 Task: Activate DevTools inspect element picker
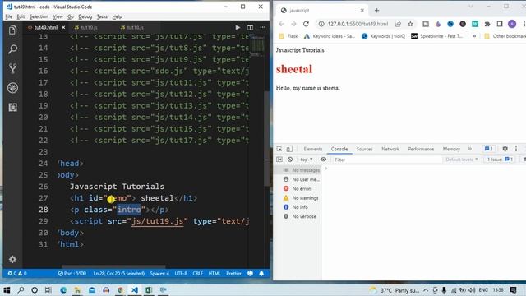(279, 149)
